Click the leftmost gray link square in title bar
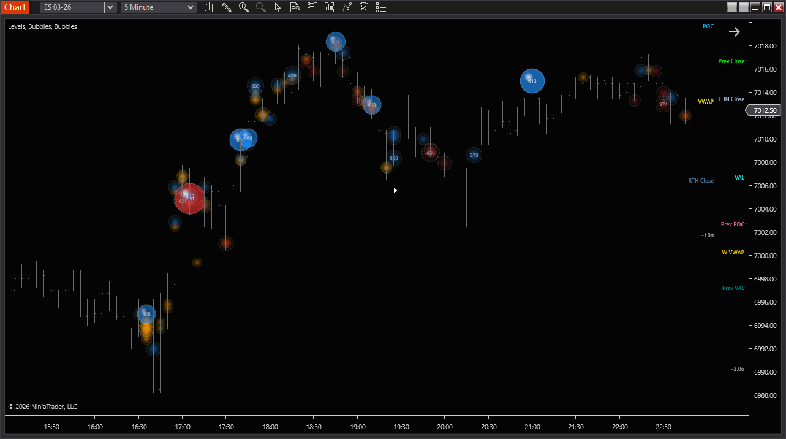786x439 pixels. click(732, 7)
